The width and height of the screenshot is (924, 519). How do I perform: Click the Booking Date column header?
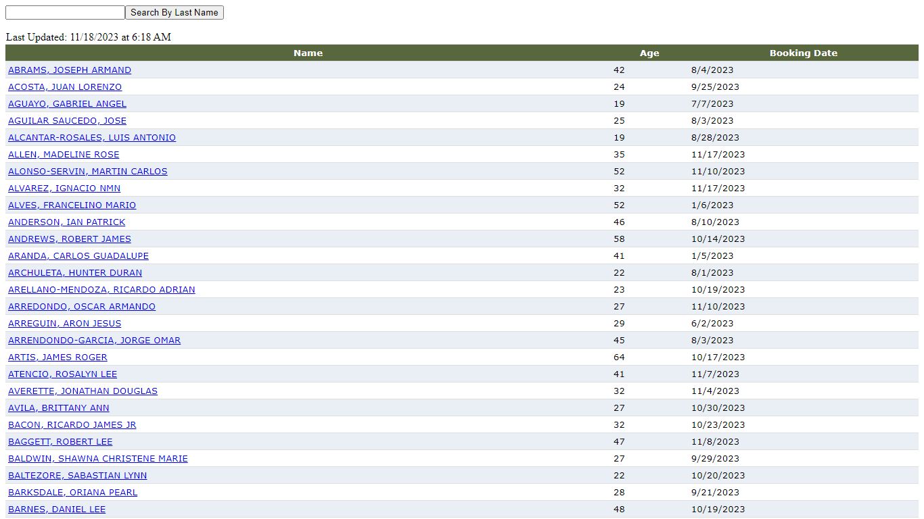point(803,53)
